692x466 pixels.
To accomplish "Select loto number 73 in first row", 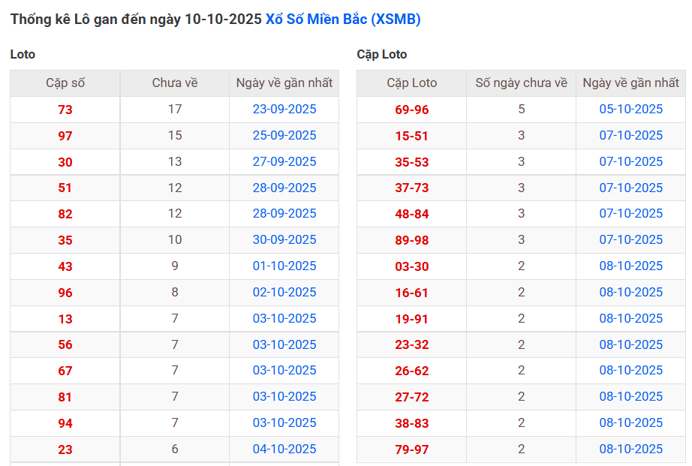I will [x=65, y=110].
